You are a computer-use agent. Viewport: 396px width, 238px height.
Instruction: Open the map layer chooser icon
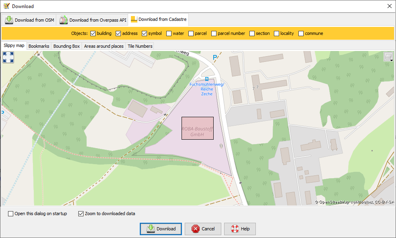(388, 57)
